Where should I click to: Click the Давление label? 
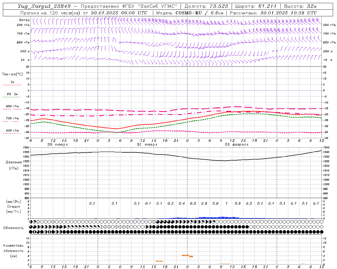click(x=14, y=162)
